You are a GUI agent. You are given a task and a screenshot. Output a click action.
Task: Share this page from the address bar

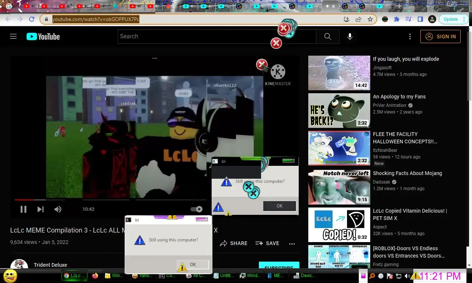pyautogui.click(x=358, y=19)
